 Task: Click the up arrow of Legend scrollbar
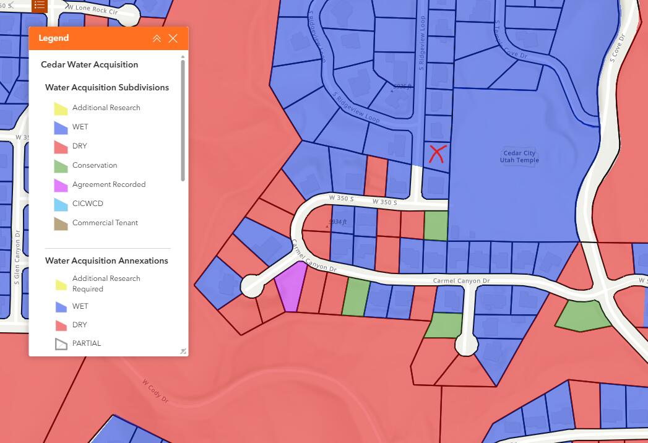183,57
